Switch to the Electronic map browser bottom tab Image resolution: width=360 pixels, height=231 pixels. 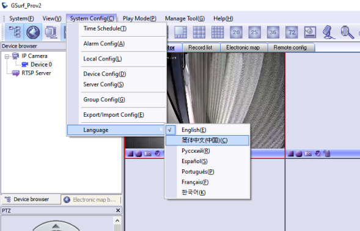91,200
